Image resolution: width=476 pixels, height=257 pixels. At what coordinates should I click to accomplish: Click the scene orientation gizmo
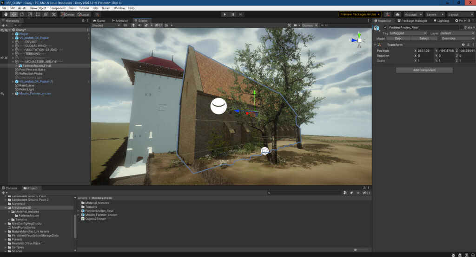359,40
